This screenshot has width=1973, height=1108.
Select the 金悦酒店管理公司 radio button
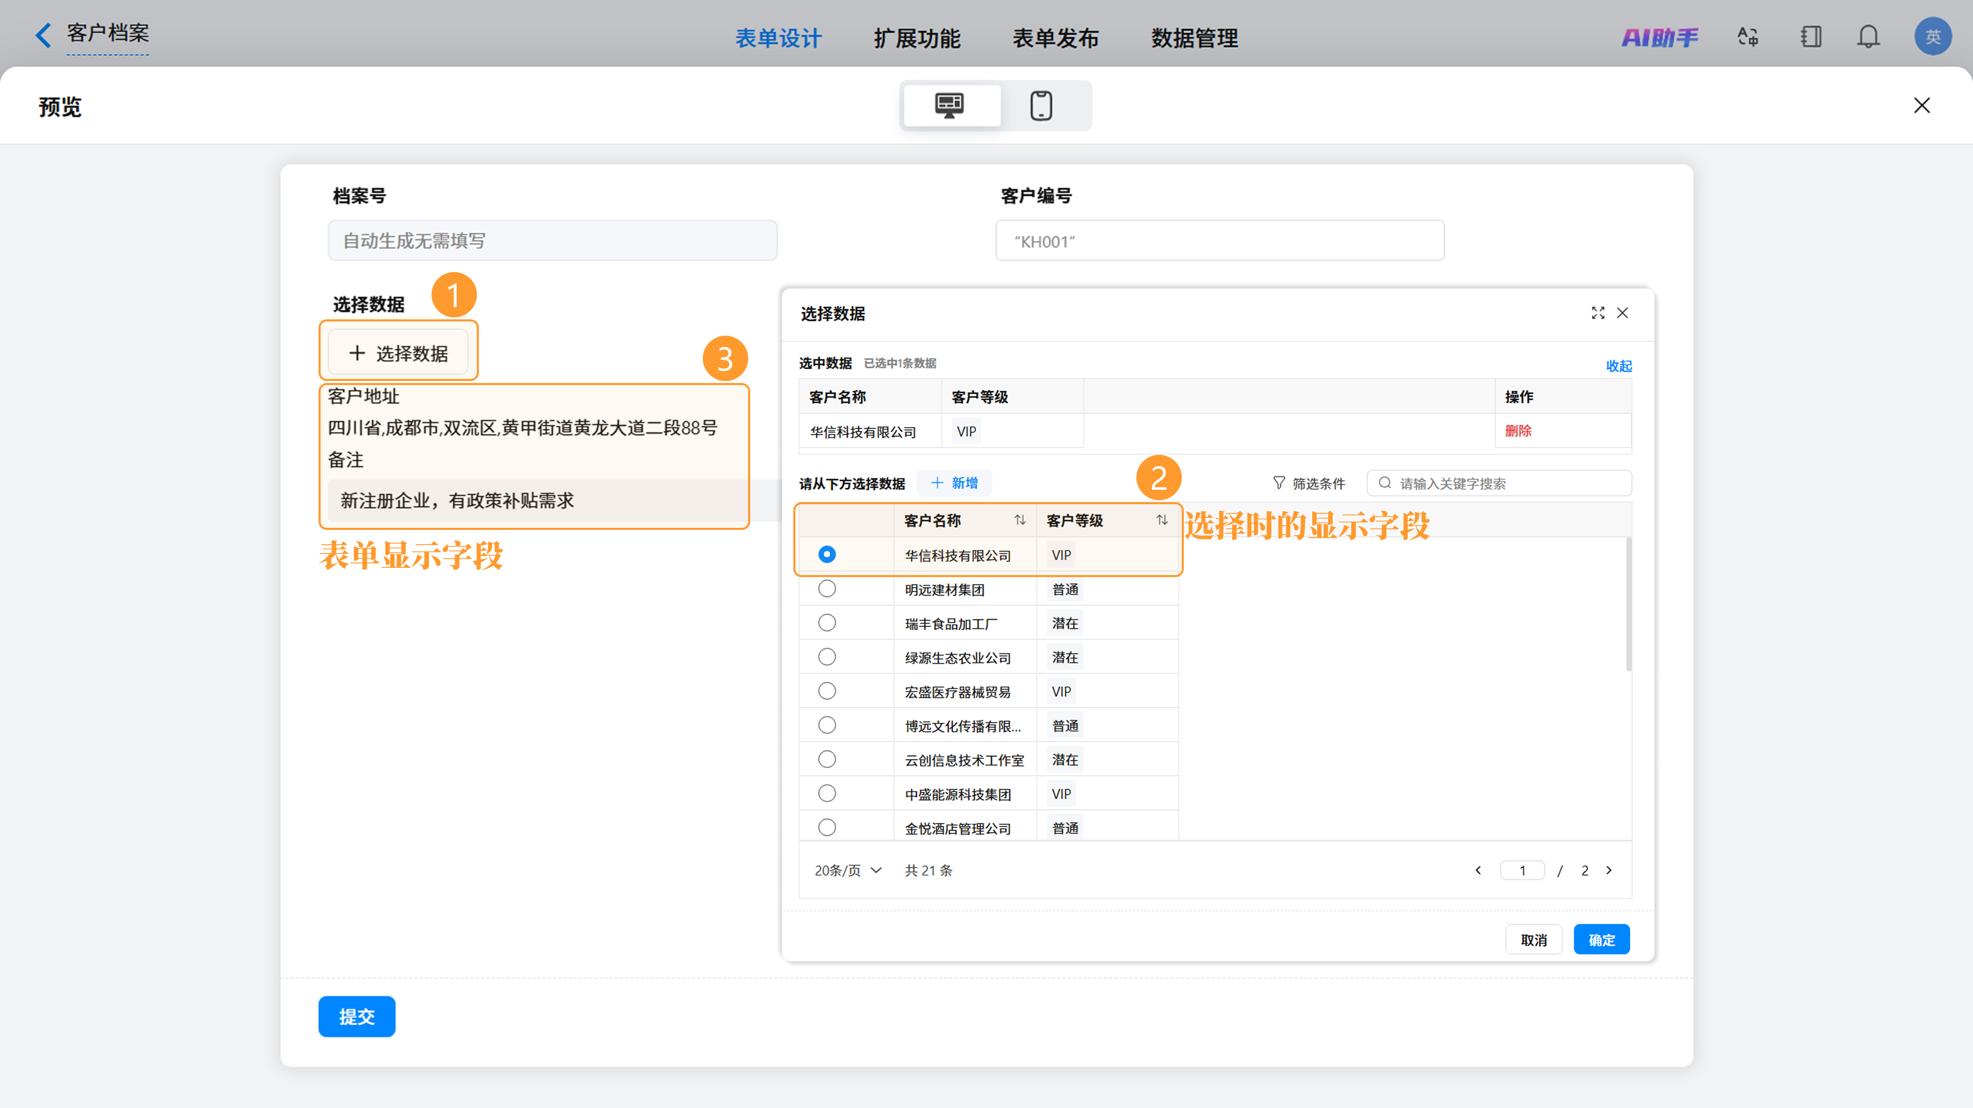826,827
